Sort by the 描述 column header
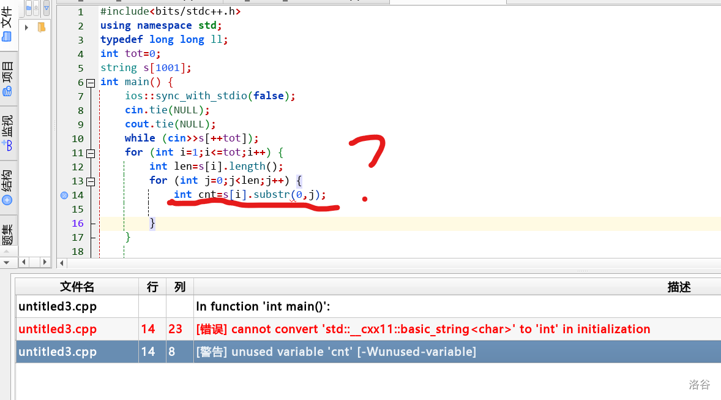 tap(678, 287)
